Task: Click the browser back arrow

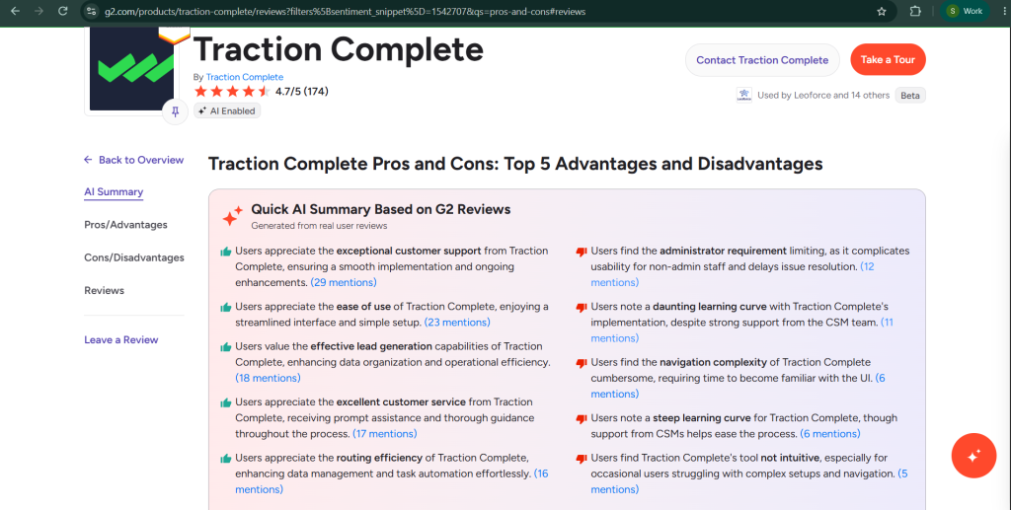Action: coord(15,11)
